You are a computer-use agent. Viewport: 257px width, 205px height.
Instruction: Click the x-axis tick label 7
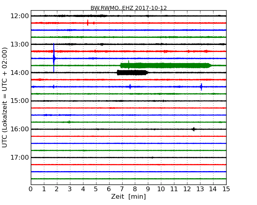pyautogui.click(x=122, y=189)
